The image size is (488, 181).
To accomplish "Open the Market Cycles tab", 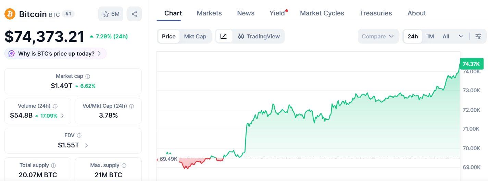I will tap(322, 13).
